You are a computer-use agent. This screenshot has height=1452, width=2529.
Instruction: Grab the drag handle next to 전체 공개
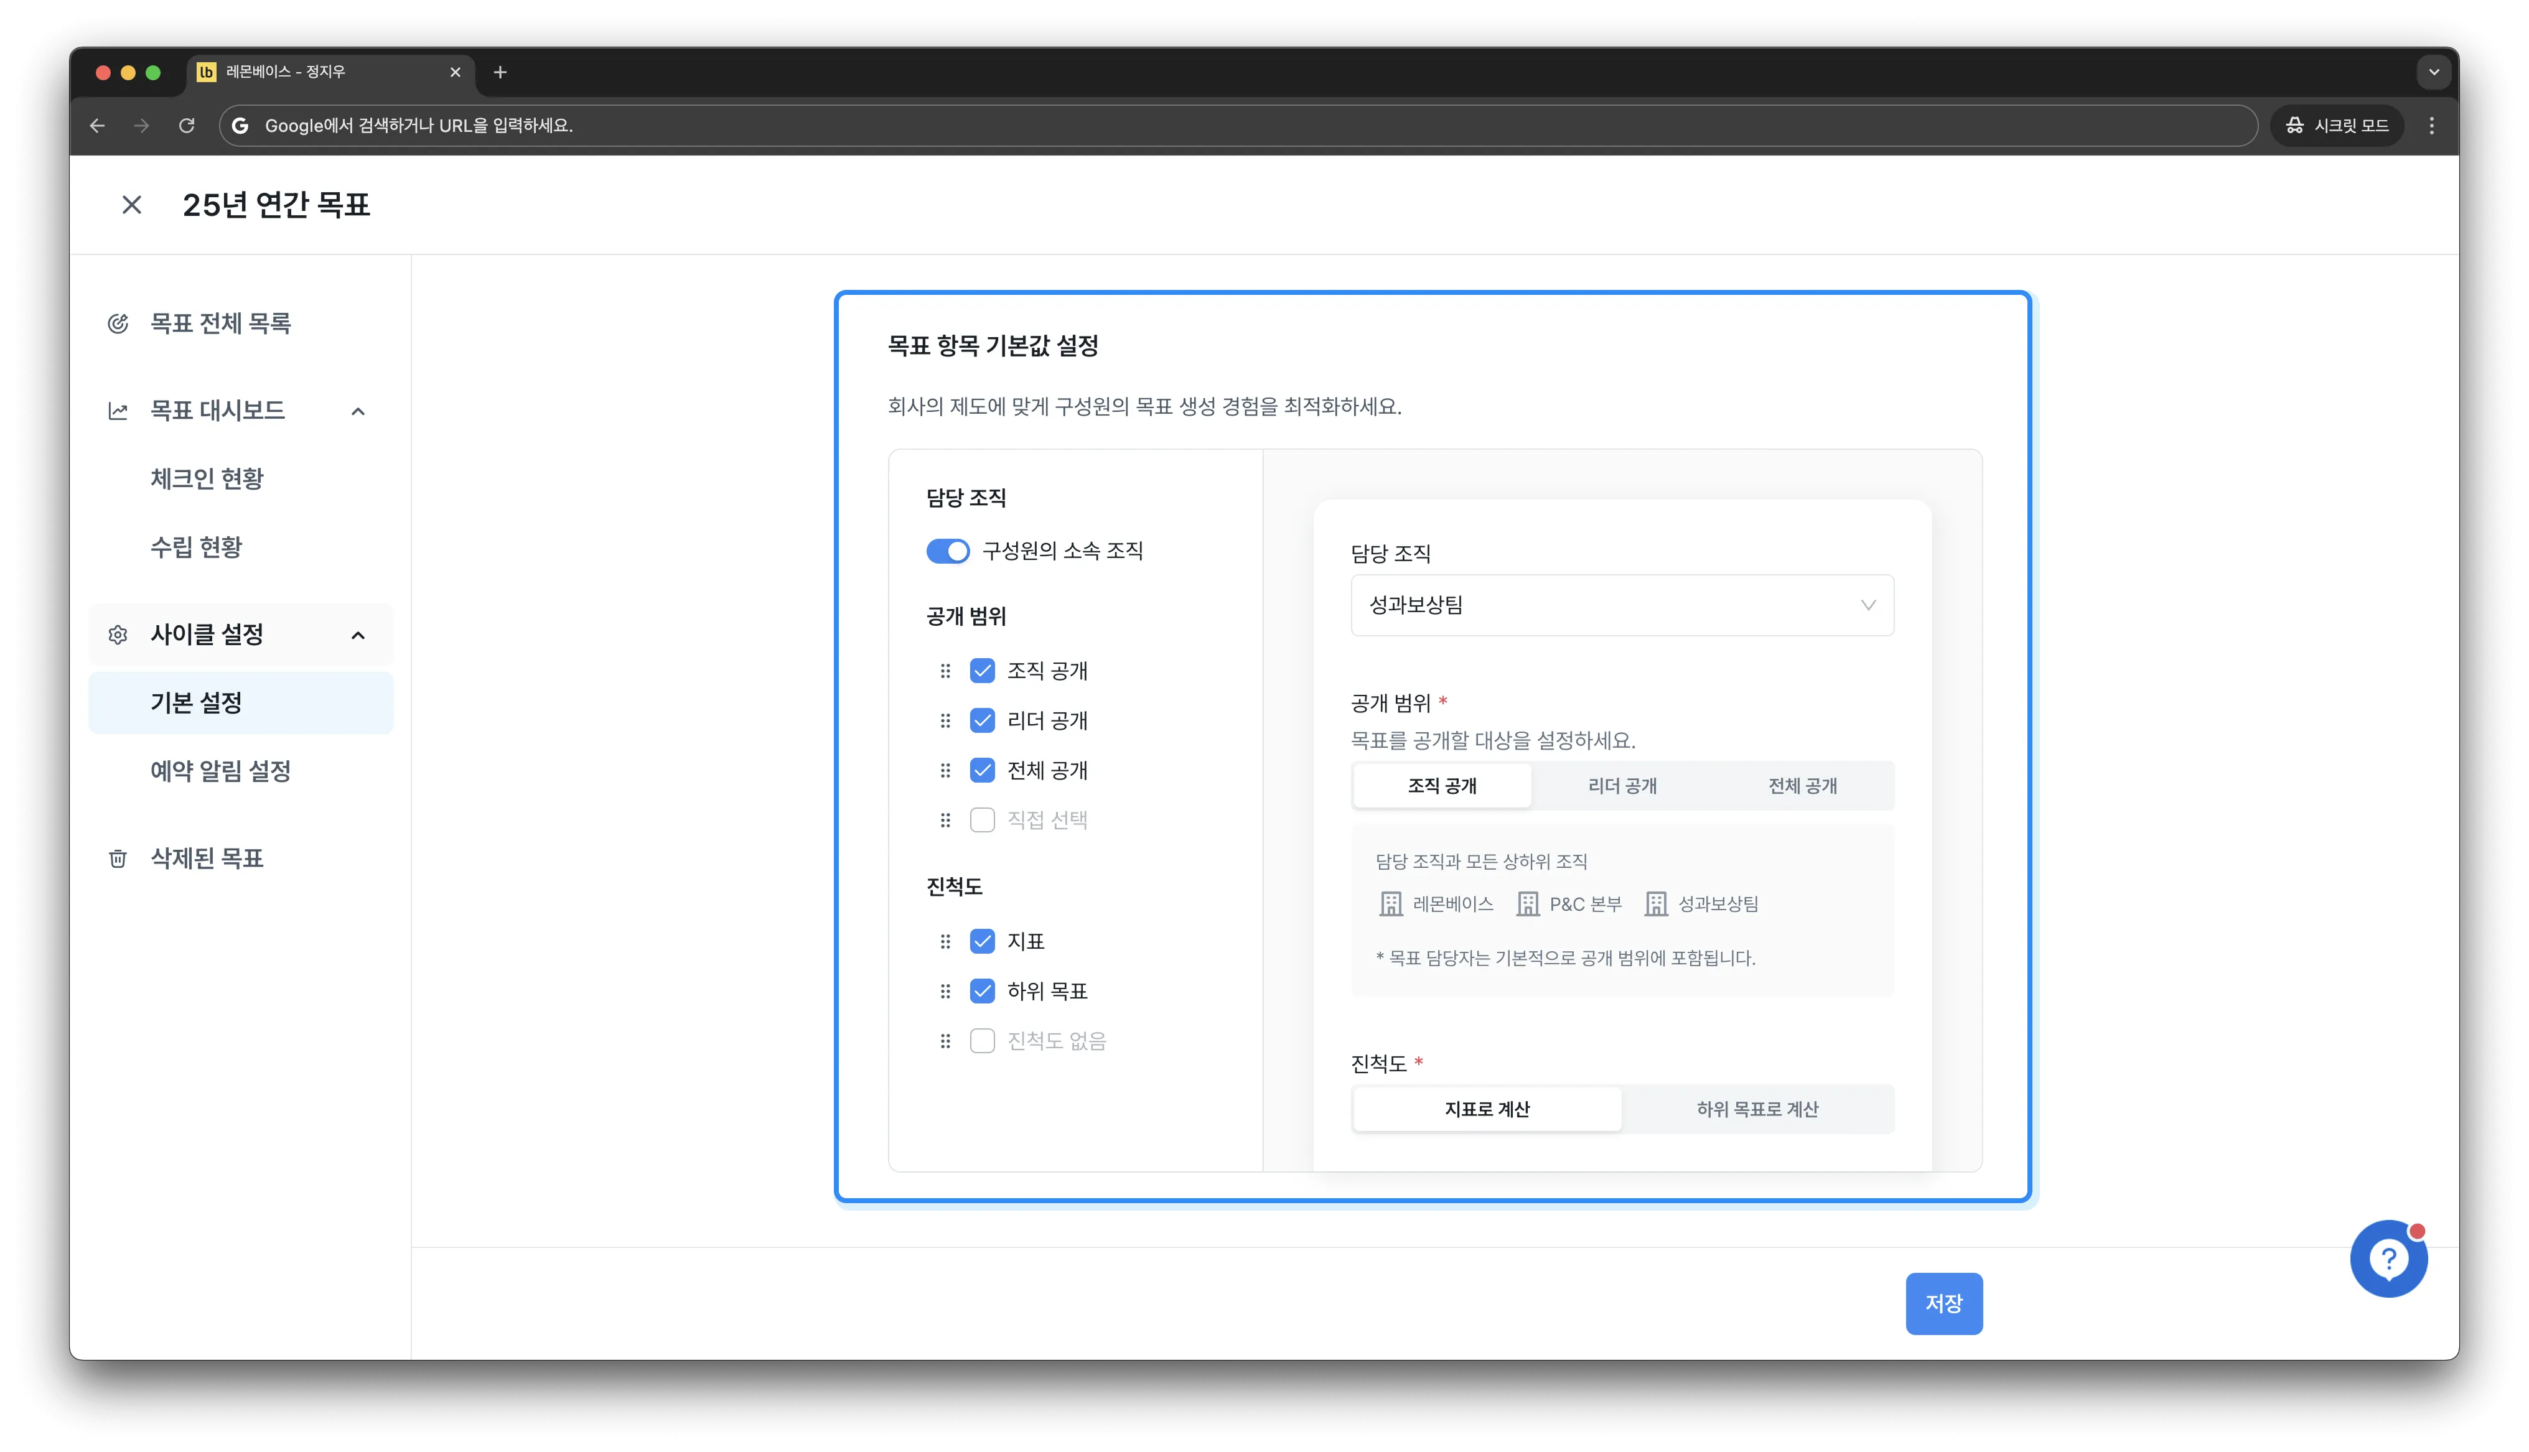[945, 770]
